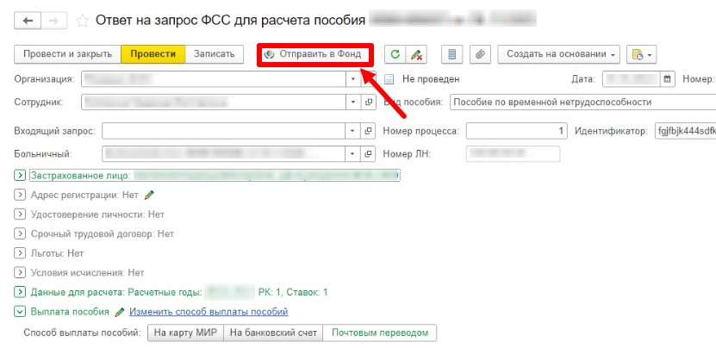The height and width of the screenshot is (348, 716).
Task: Open Входящий запрос record with open icon
Action: [x=369, y=131]
